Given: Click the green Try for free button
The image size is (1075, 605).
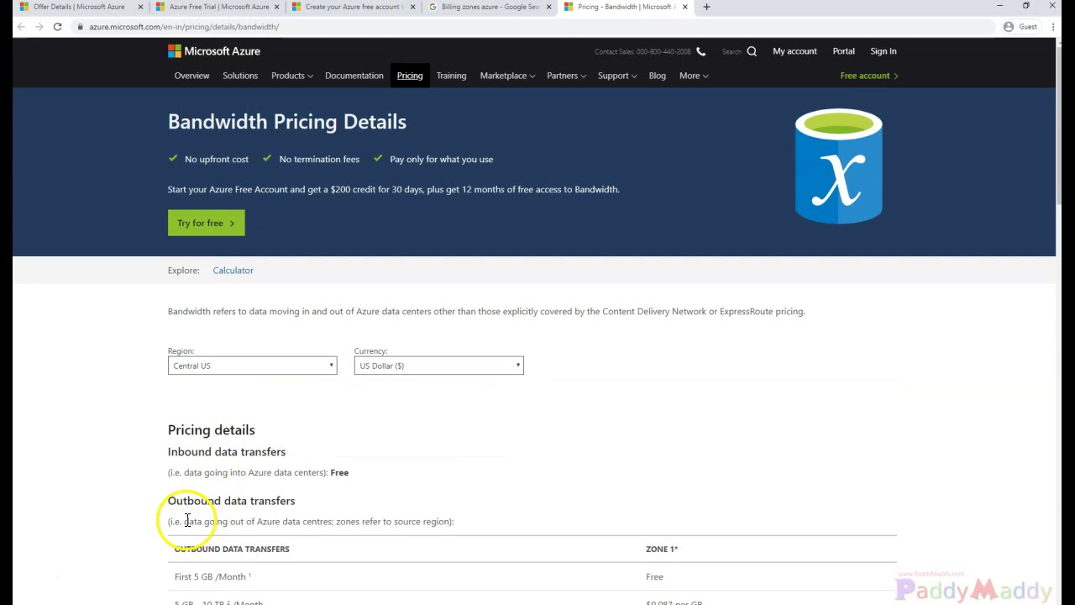Looking at the screenshot, I should [x=206, y=223].
